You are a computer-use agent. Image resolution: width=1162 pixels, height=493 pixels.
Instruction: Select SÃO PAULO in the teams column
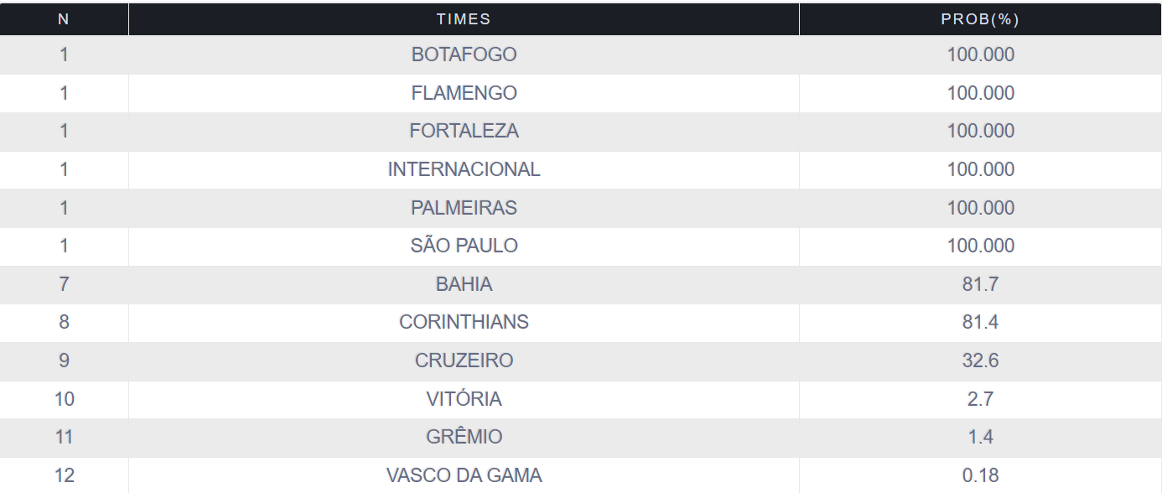(x=464, y=246)
